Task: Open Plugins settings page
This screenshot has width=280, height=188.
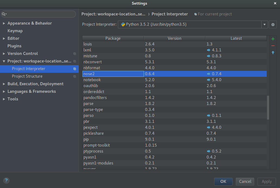Action: tap(14, 46)
